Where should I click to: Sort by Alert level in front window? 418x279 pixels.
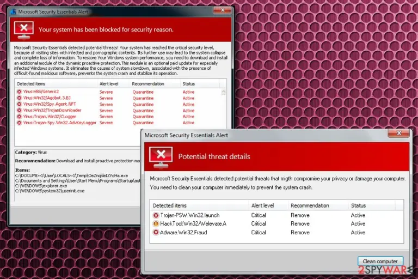[268, 205]
